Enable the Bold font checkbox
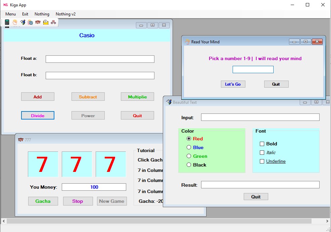 pos(262,144)
